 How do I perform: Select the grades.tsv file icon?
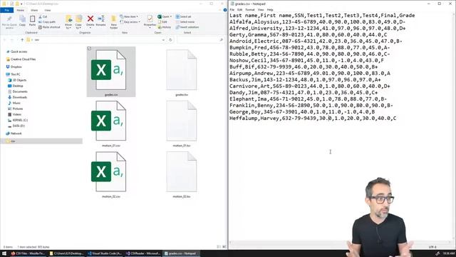[182, 70]
